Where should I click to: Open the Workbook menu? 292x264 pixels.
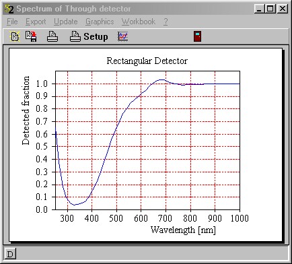[139, 22]
